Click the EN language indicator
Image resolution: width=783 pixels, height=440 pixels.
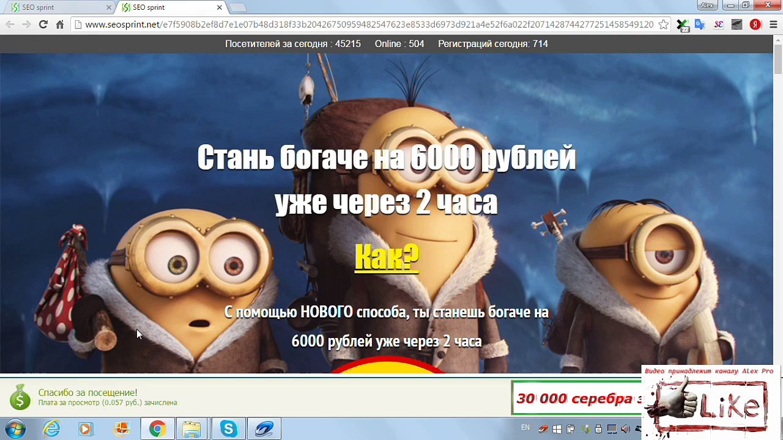[x=525, y=427]
